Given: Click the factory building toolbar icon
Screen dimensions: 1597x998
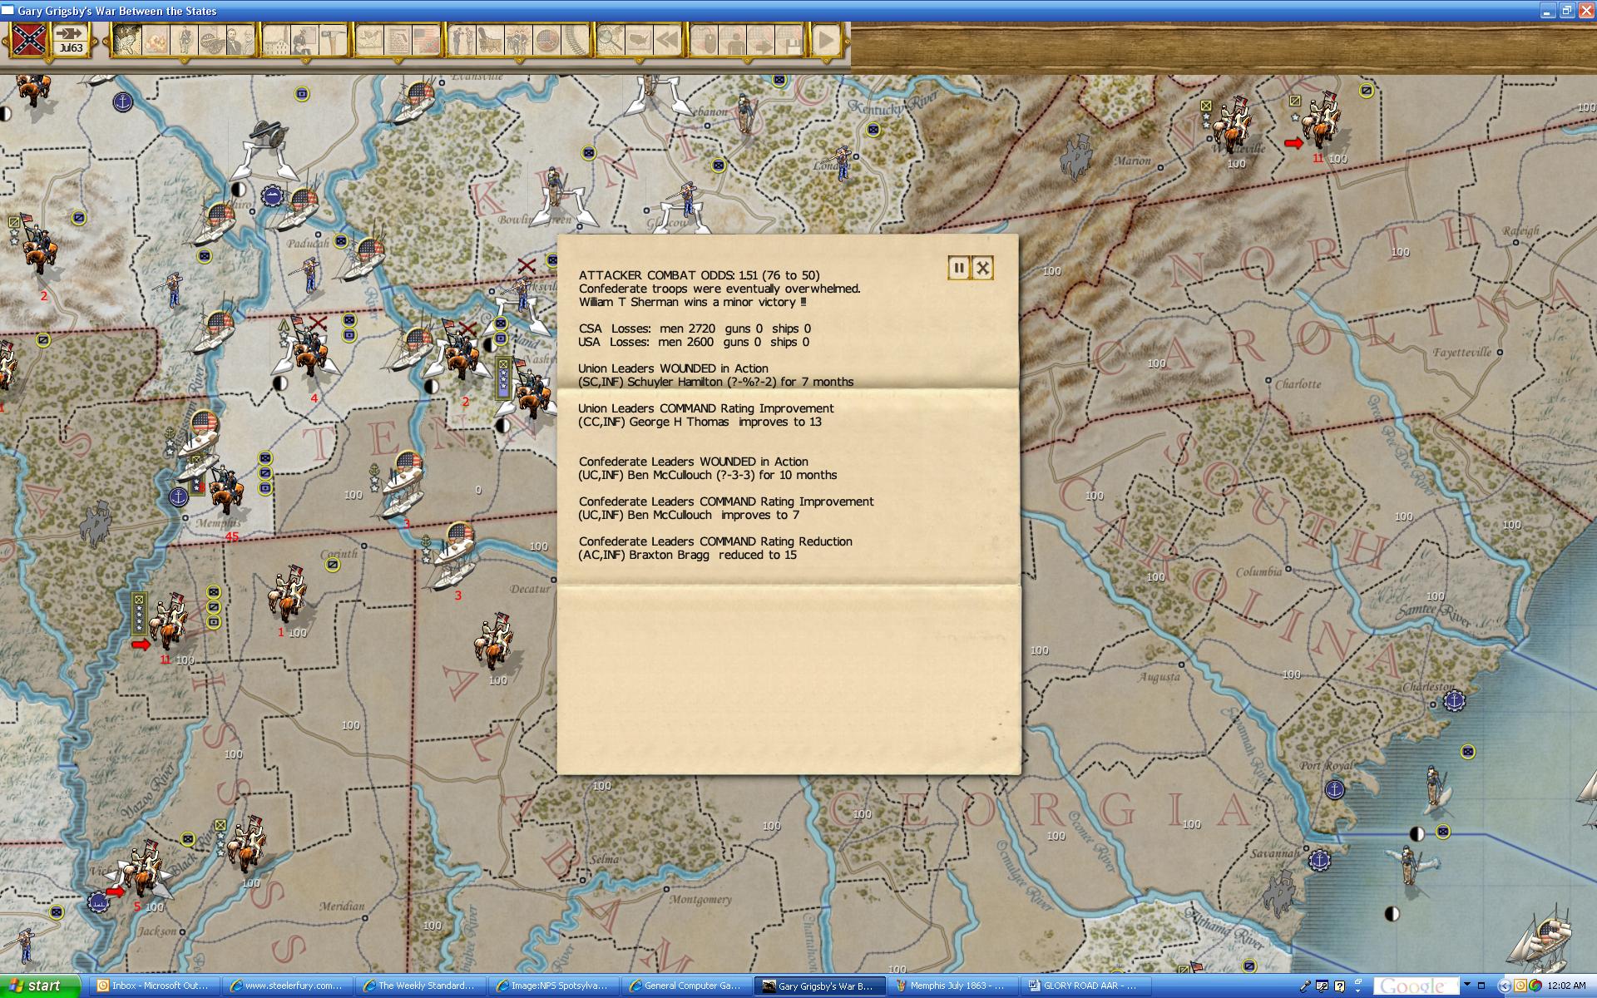Looking at the screenshot, I should pyautogui.click(x=276, y=40).
